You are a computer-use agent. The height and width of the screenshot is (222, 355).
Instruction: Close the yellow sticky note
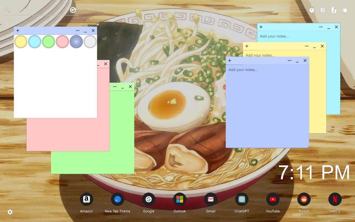pyautogui.click(x=322, y=46)
